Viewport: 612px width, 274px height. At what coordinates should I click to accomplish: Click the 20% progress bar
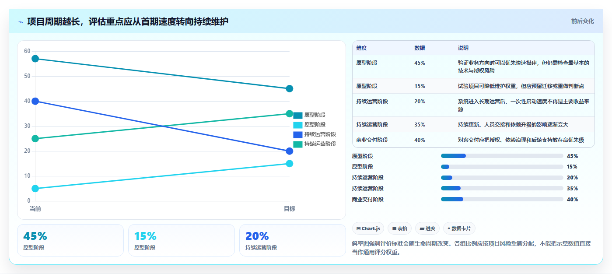[502, 178]
